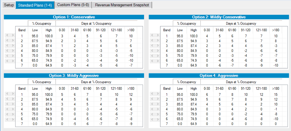The width and height of the screenshot is (291, 131).
Task: Click left arrow for Band 1 in Conservative
Action: (7, 36)
